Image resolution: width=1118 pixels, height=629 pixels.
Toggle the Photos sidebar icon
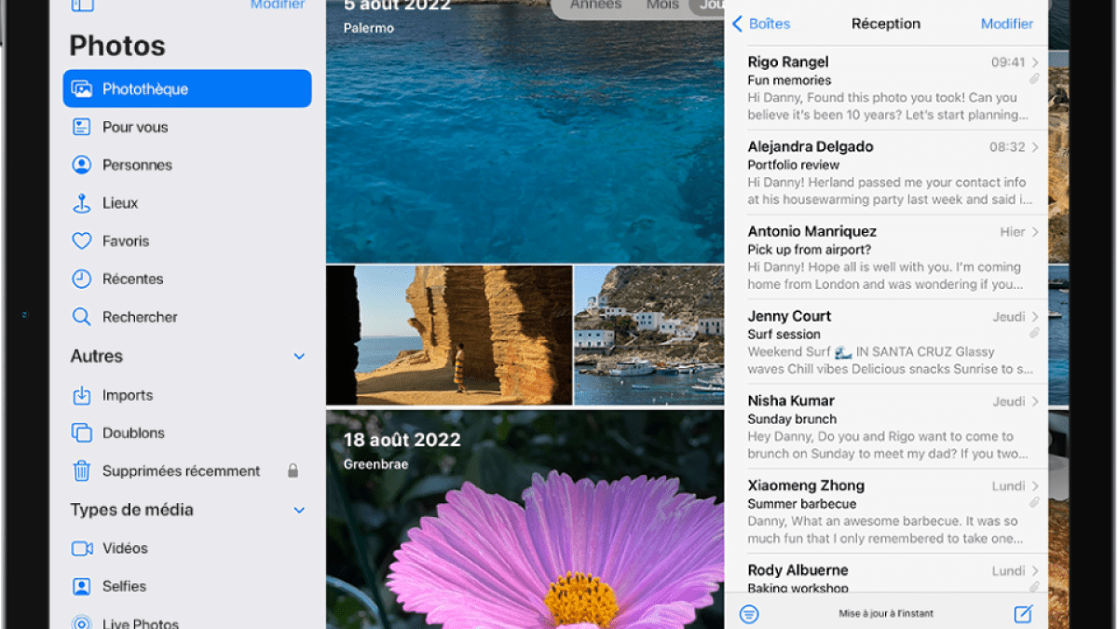click(83, 5)
